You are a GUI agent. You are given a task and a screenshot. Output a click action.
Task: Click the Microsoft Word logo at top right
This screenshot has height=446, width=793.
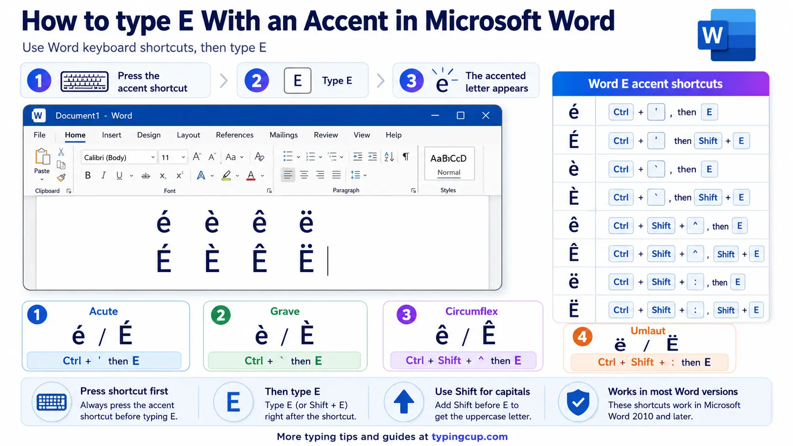coord(727,35)
